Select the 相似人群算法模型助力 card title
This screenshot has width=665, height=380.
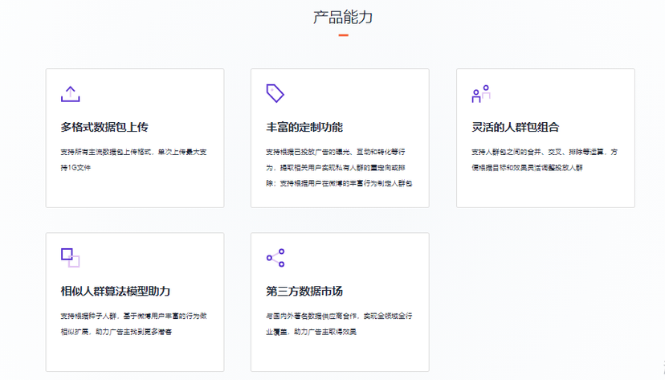point(116,292)
